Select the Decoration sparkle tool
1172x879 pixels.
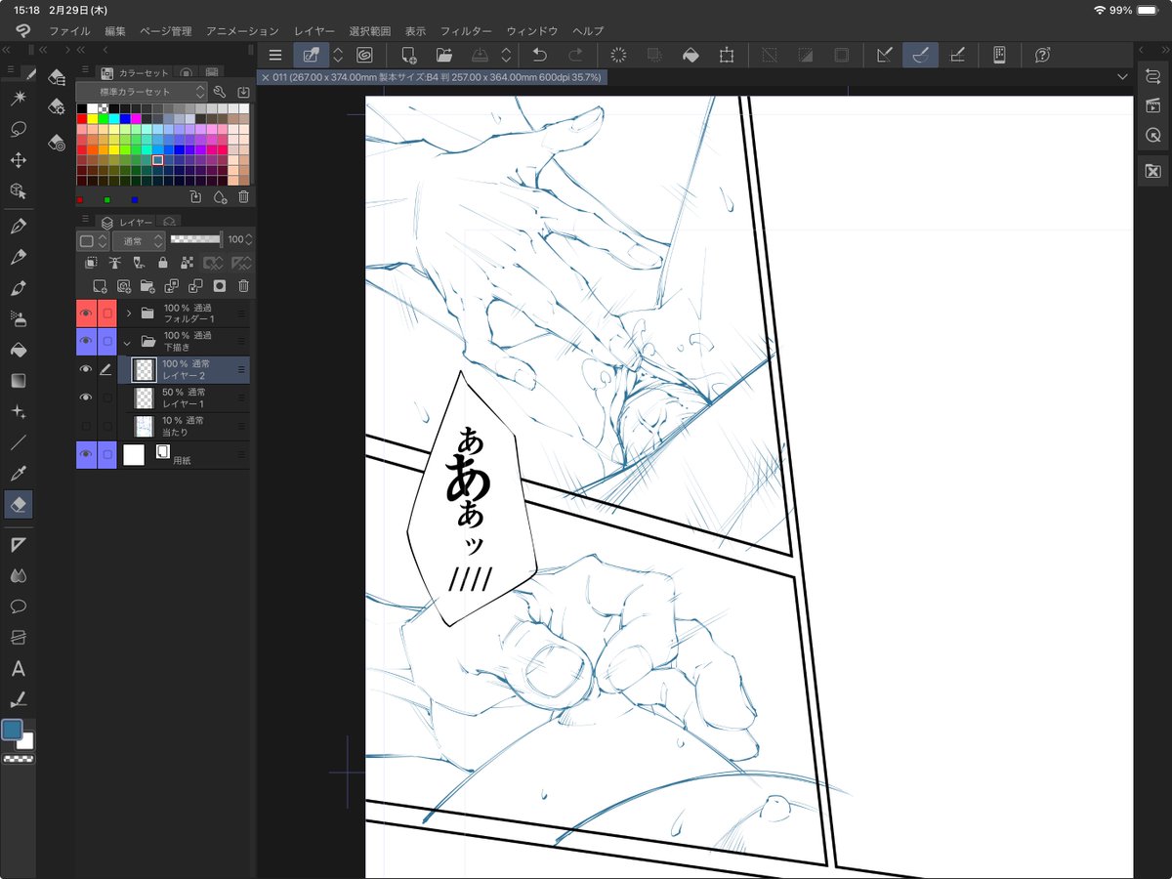(18, 412)
